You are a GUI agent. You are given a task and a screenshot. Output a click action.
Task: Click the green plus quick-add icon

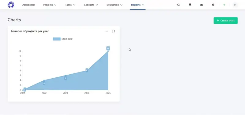point(224,5)
